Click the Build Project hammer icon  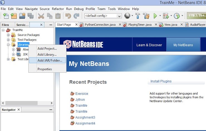click(x=138, y=16)
